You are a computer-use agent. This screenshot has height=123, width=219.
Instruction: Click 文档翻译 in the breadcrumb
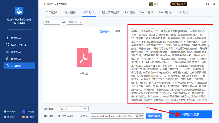tap(48, 4)
